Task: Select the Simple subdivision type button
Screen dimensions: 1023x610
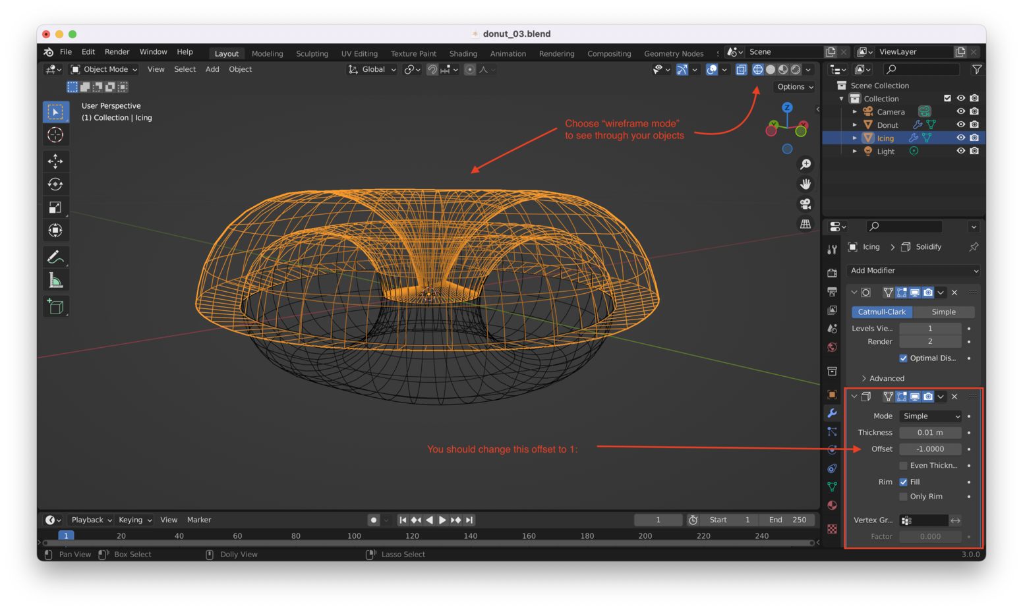Action: pyautogui.click(x=943, y=312)
